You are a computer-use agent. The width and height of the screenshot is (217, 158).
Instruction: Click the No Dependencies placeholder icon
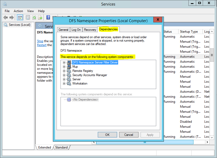(69, 100)
